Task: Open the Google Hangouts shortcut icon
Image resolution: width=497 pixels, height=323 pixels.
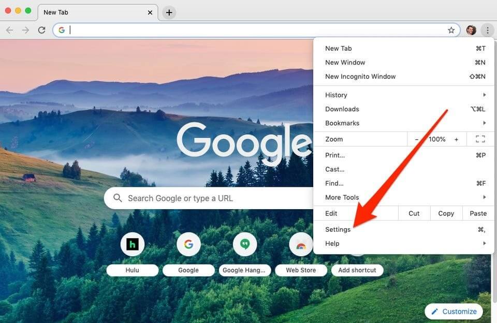Action: pos(245,244)
